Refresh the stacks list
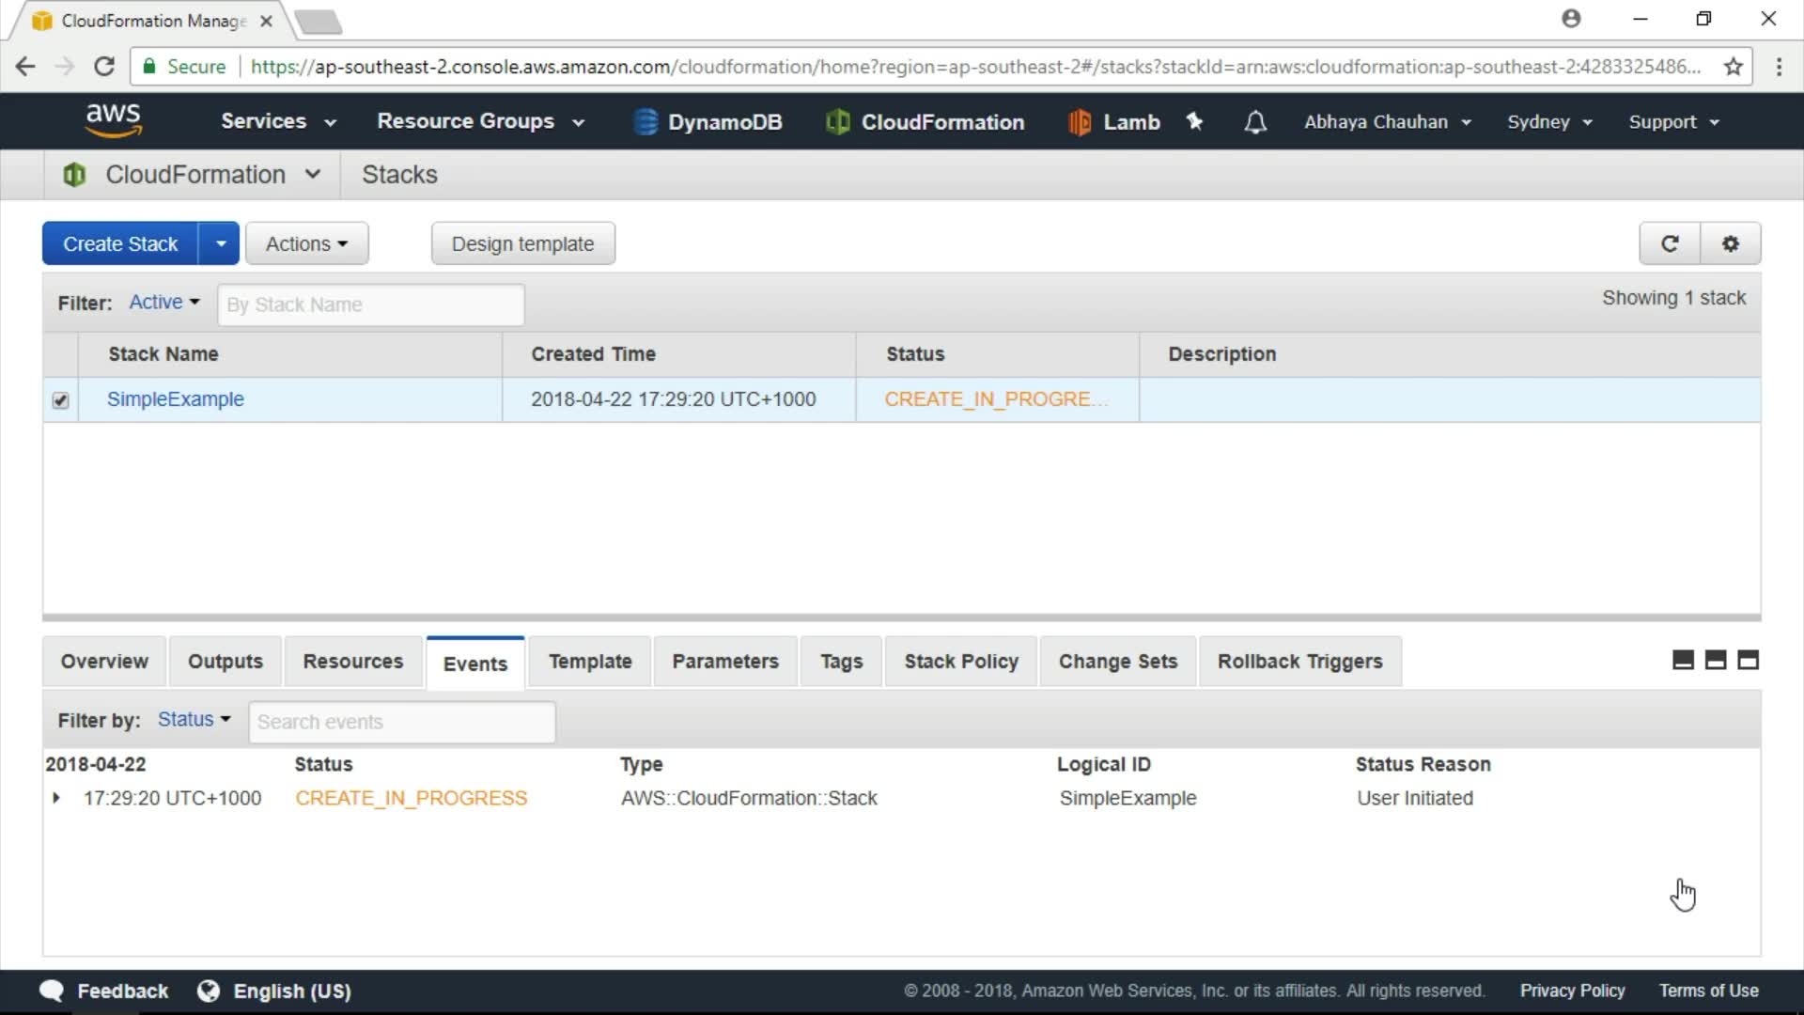Viewport: 1804px width, 1015px height. coord(1670,243)
